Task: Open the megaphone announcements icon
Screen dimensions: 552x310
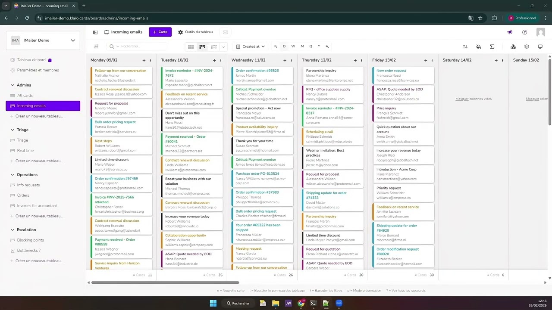Action: click(x=510, y=32)
